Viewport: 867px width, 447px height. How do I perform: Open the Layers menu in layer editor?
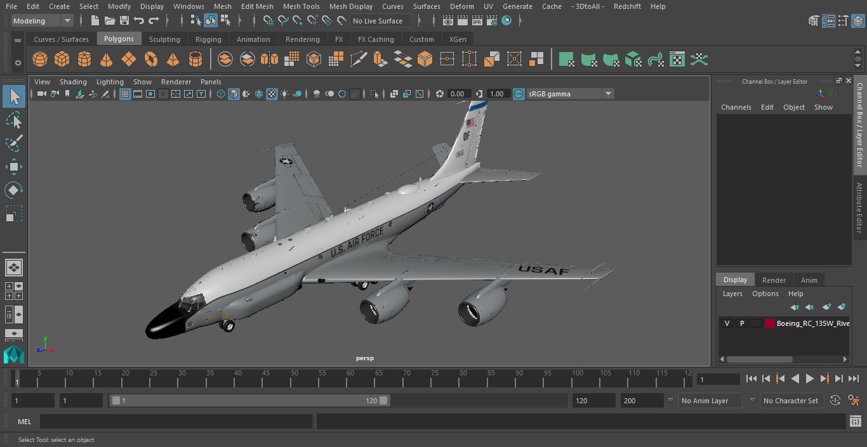[732, 294]
